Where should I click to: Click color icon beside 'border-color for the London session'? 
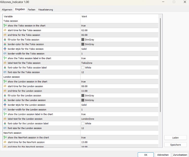point(5,100)
